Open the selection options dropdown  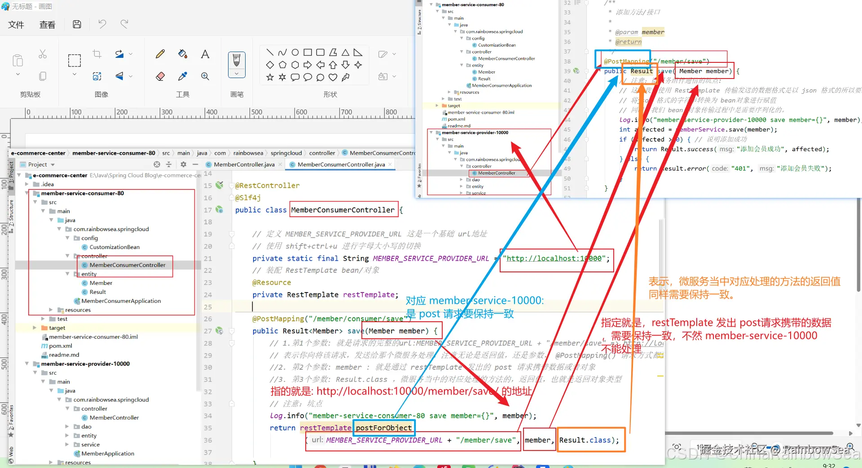click(x=75, y=74)
